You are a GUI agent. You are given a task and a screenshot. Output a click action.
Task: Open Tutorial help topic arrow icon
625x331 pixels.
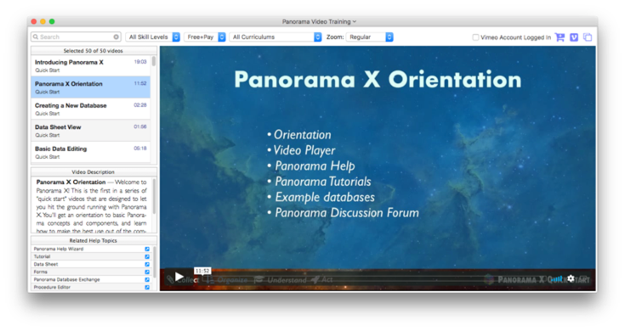click(x=147, y=256)
